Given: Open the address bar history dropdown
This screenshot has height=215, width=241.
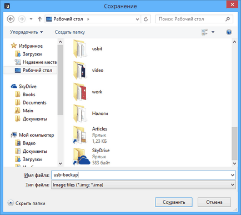Looking at the screenshot, I should 137,19.
